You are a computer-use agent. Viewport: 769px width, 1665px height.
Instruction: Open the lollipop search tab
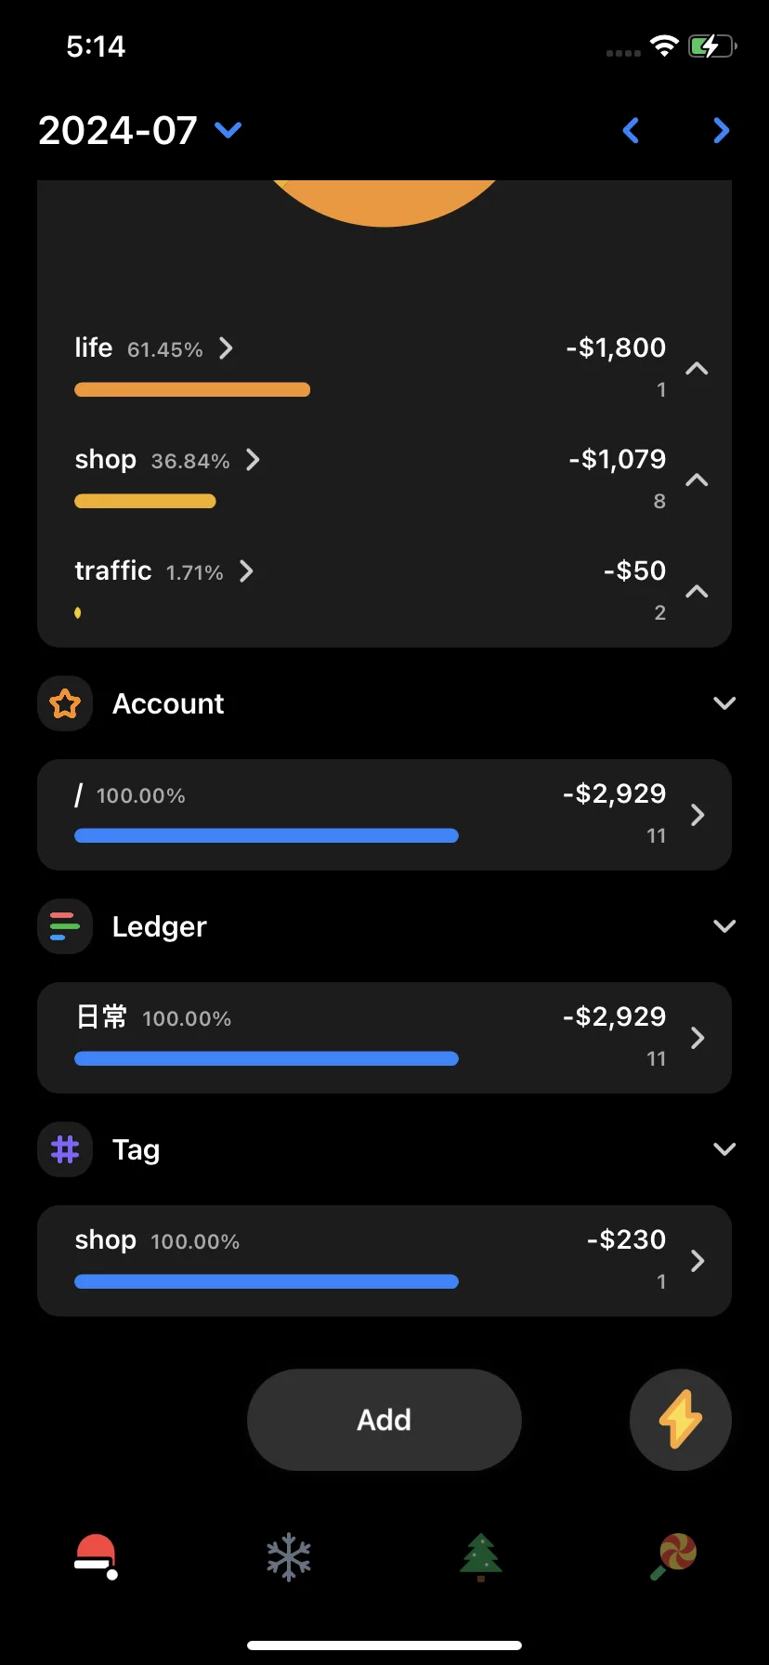[x=673, y=1556]
